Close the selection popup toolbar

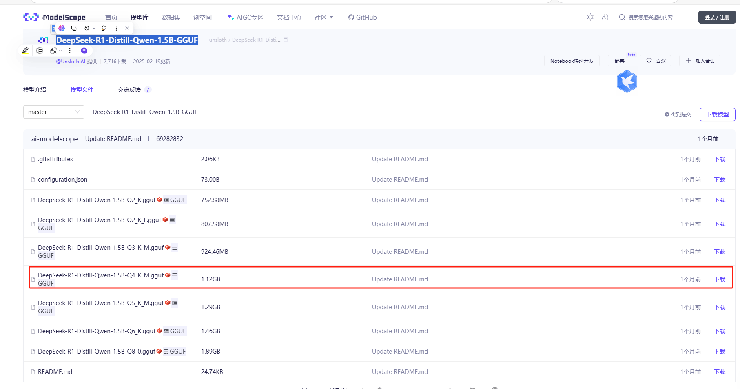pyautogui.click(x=127, y=28)
